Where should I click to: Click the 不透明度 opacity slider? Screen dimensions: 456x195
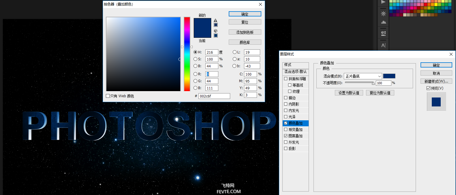[x=360, y=83]
